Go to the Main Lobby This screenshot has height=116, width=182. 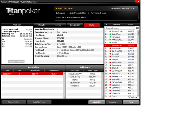click(x=96, y=102)
